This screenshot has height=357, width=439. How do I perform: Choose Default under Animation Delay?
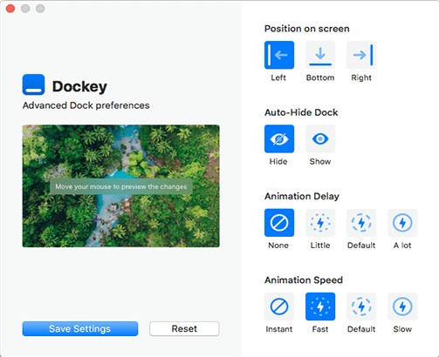[361, 223]
